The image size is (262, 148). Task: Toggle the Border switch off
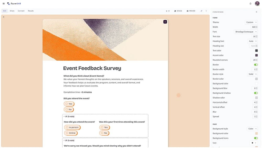tap(256, 65)
